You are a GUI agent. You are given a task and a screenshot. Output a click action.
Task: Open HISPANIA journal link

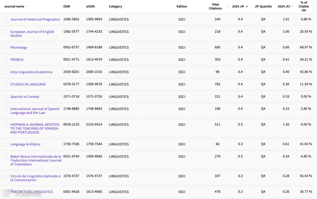click(35, 128)
